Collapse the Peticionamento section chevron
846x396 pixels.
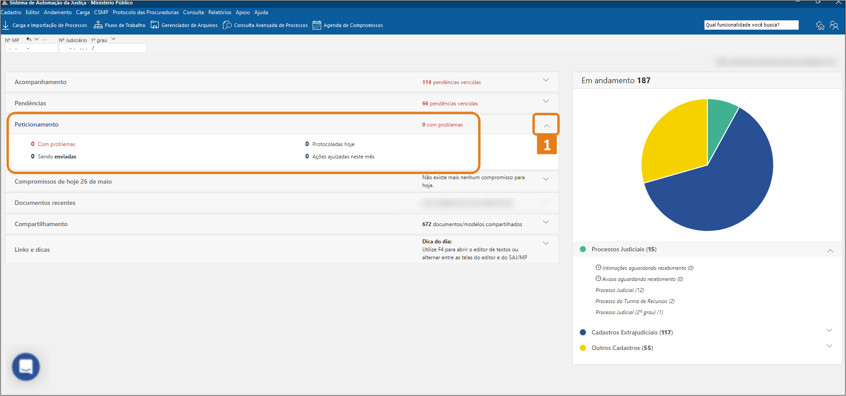(x=547, y=126)
